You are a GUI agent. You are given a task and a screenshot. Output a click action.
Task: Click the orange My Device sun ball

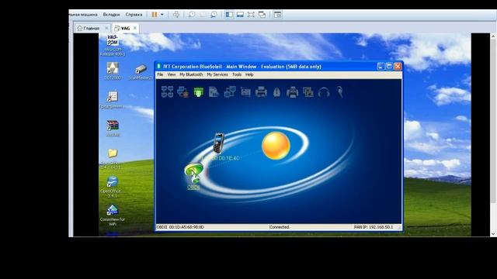pyautogui.click(x=276, y=146)
